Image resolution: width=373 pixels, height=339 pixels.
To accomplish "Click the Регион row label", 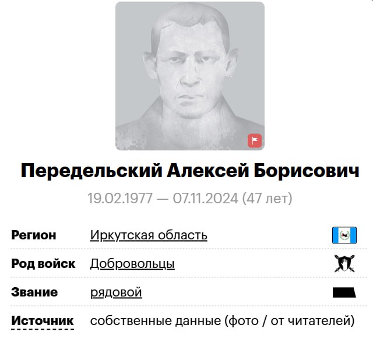I will pyautogui.click(x=34, y=235).
